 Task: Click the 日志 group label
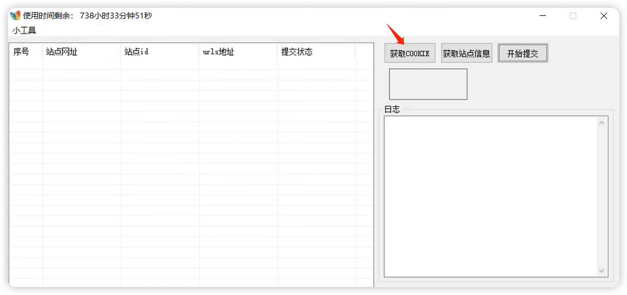(x=392, y=109)
